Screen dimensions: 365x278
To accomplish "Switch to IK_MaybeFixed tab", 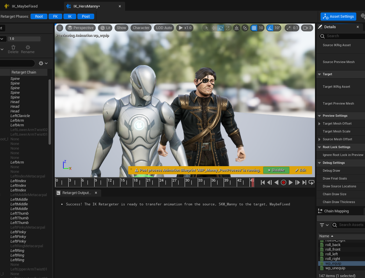I will pyautogui.click(x=24, y=6).
